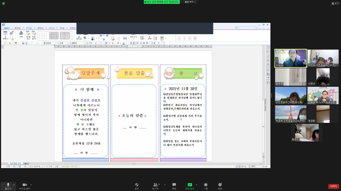Expand participants options arrow
The height and width of the screenshot is (191, 341).
click(x=165, y=185)
